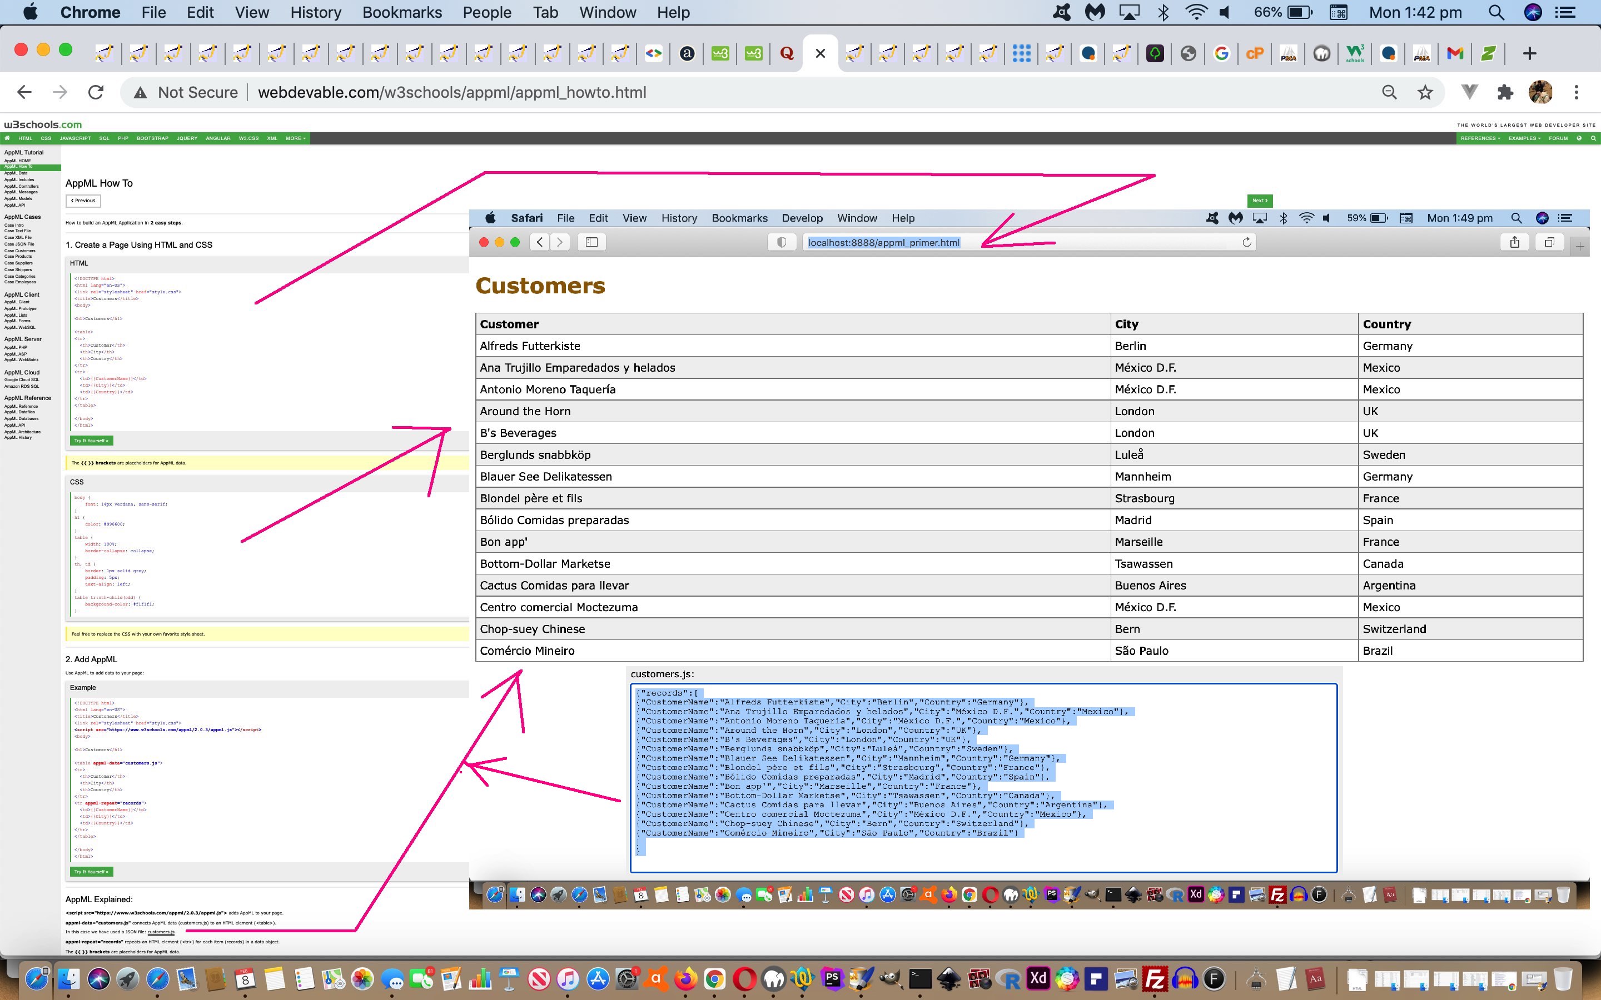
Task: Click Chrome's back navigation arrow
Action: click(24, 93)
